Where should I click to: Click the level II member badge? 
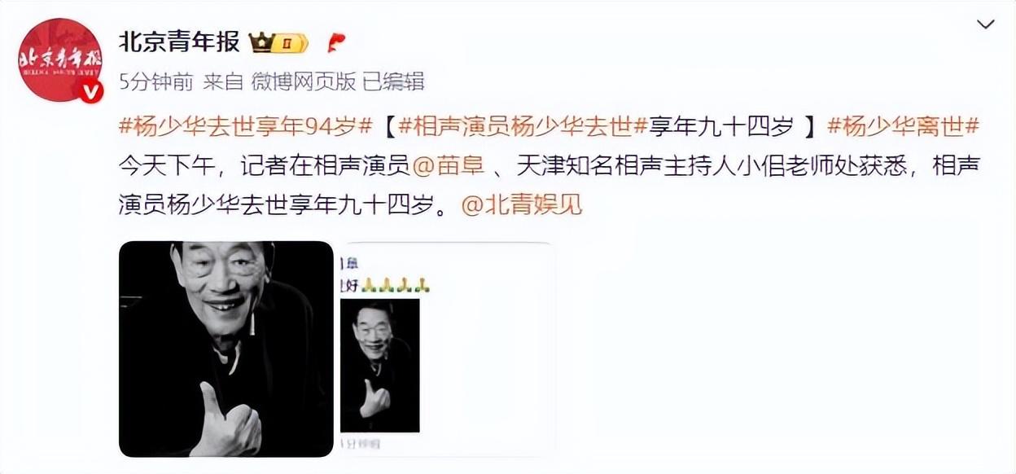291,42
